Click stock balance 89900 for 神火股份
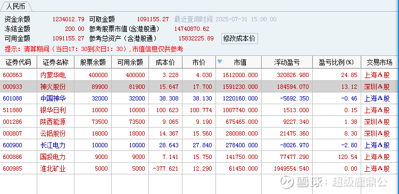399x194 pixels. pos(99,87)
